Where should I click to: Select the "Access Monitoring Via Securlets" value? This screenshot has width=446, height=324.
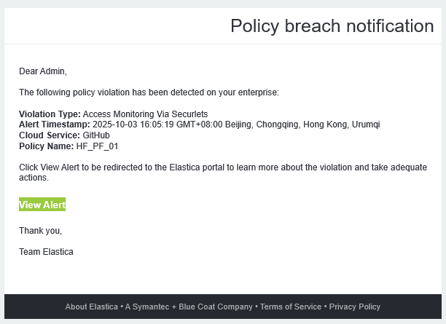[x=145, y=114]
